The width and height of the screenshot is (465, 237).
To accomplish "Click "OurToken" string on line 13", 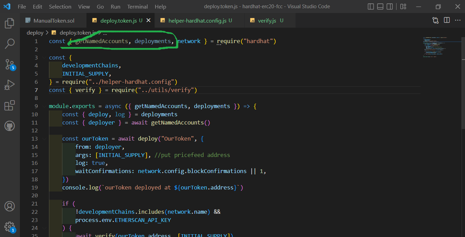I will click(x=178, y=139).
